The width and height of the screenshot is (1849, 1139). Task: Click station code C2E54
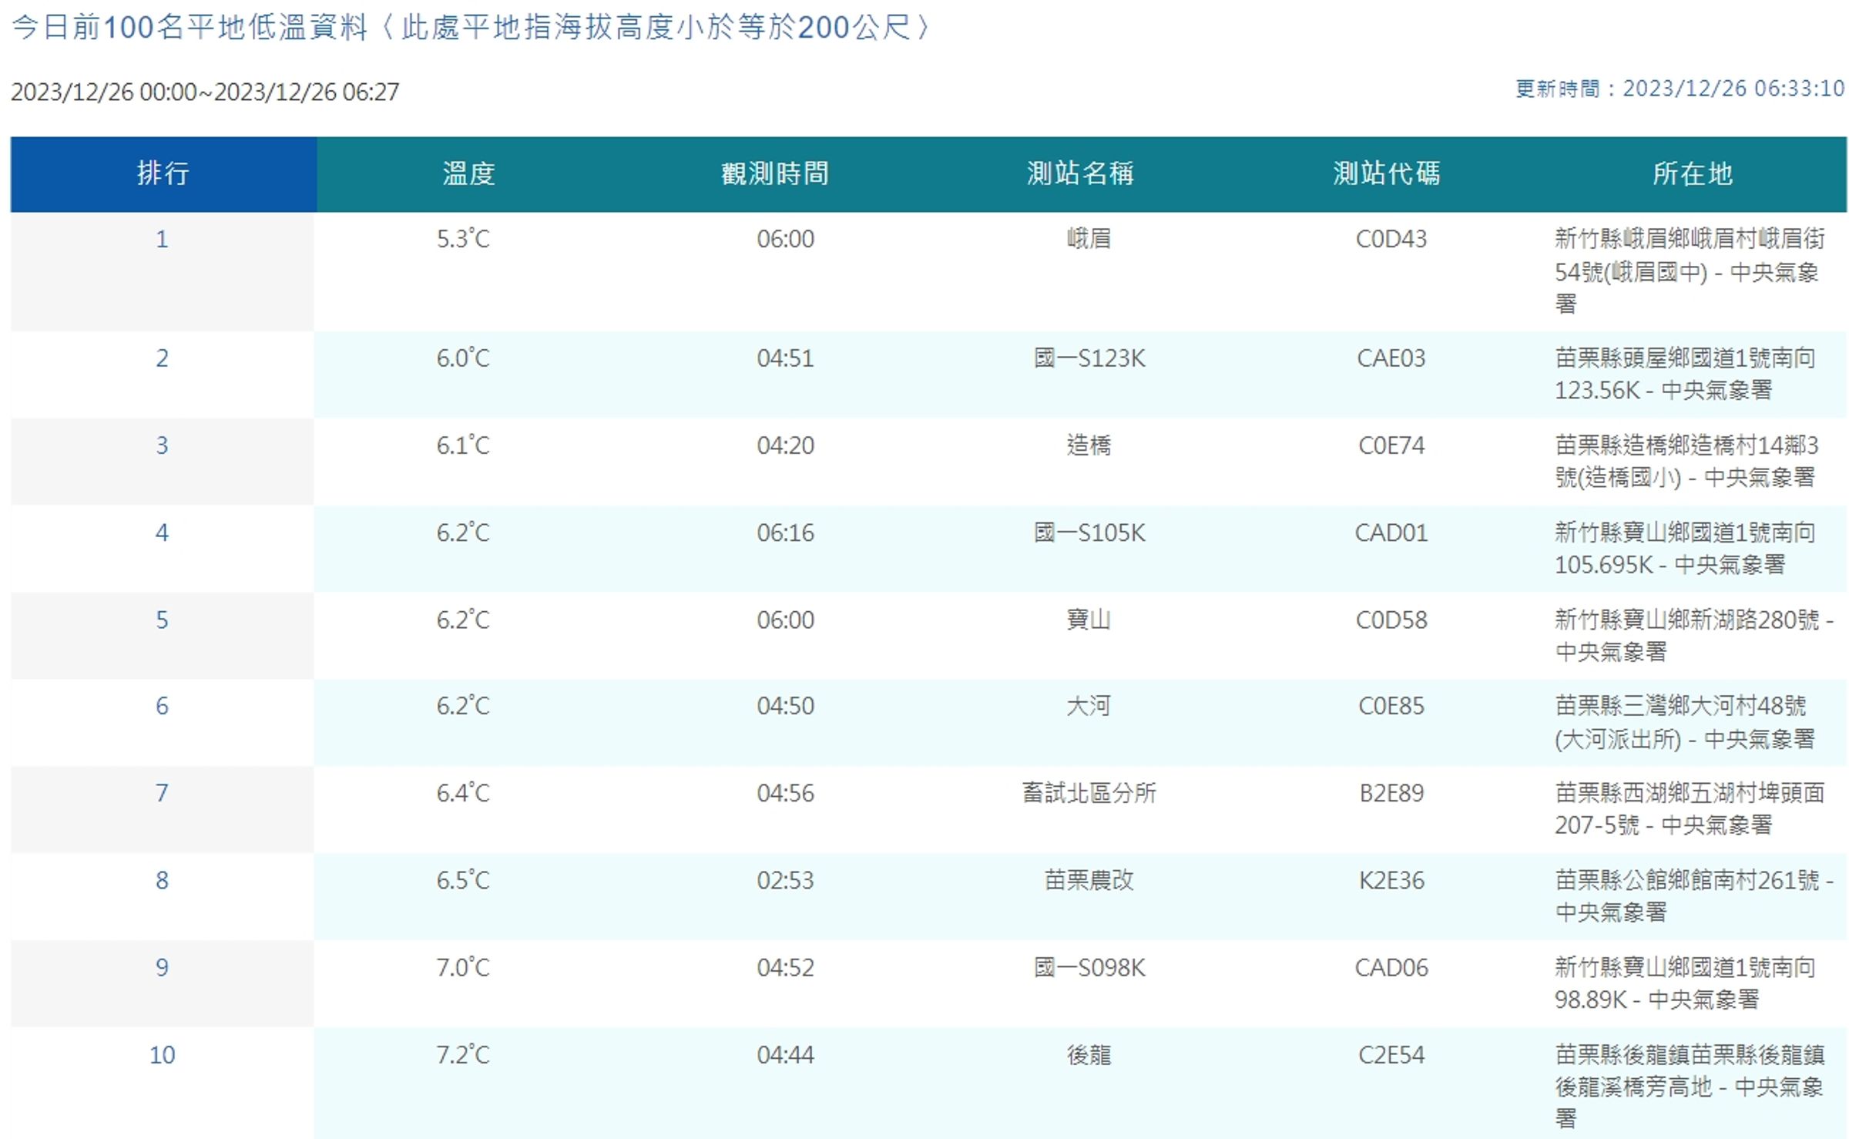pyautogui.click(x=1391, y=1054)
